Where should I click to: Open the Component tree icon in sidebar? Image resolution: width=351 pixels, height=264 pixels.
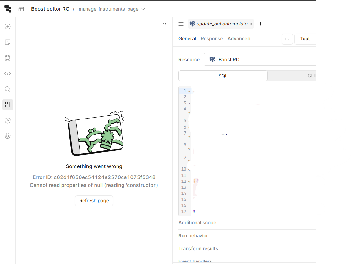(x=8, y=58)
